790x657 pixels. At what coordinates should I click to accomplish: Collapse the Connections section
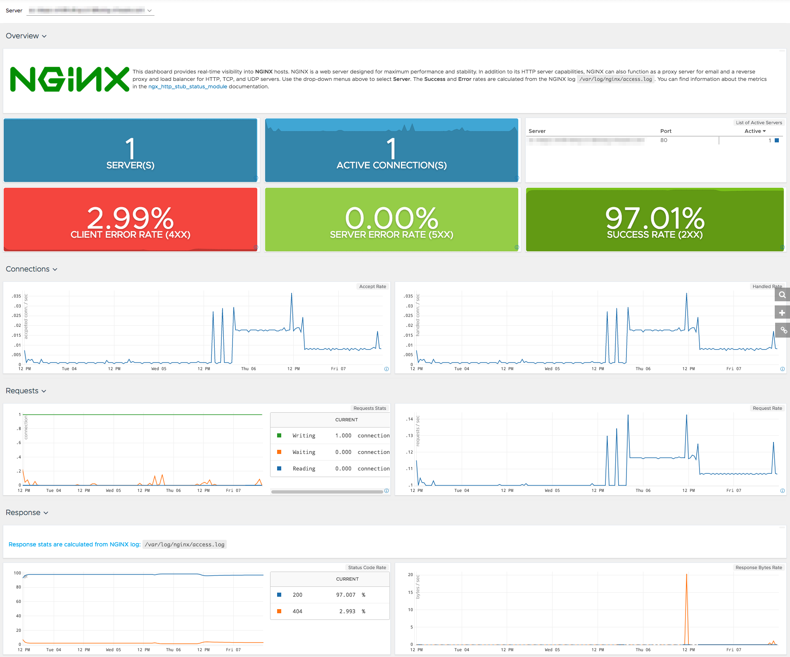pos(31,269)
